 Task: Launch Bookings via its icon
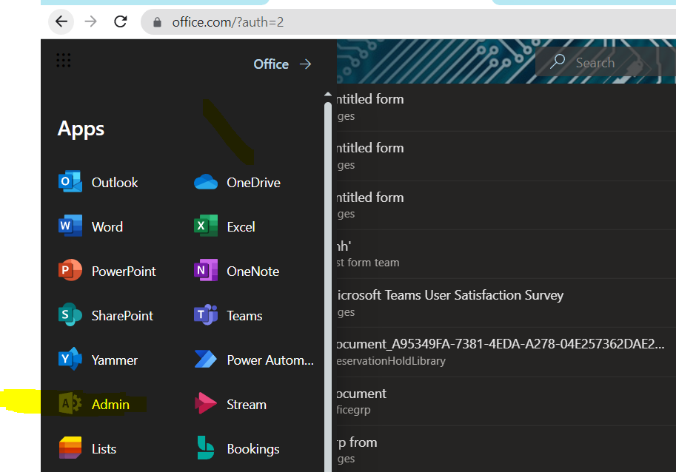point(206,448)
